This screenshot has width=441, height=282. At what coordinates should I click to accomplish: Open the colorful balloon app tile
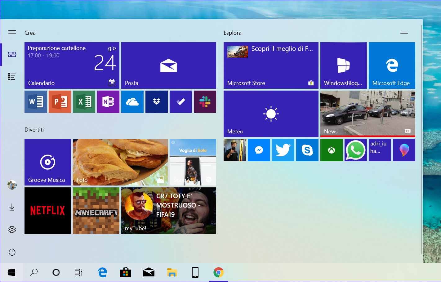pos(404,150)
